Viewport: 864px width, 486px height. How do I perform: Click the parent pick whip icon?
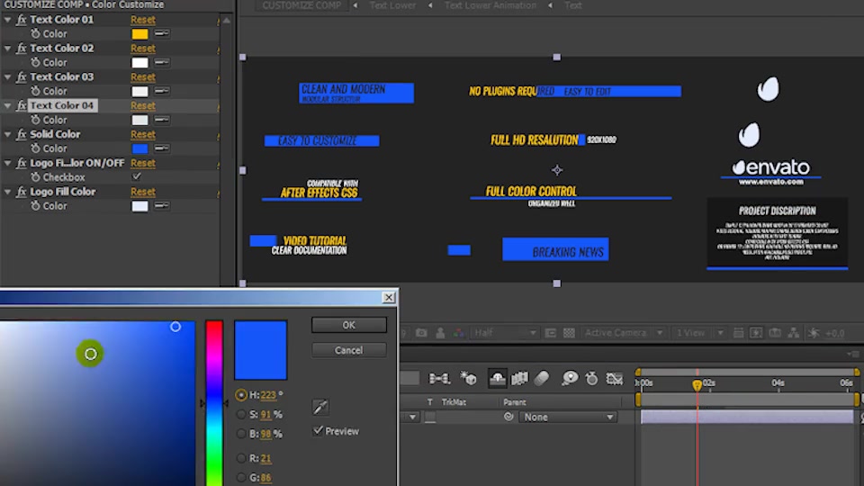click(508, 417)
